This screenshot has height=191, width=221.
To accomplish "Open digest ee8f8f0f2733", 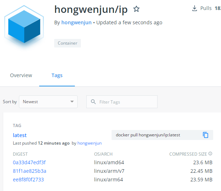I will click(28, 180).
